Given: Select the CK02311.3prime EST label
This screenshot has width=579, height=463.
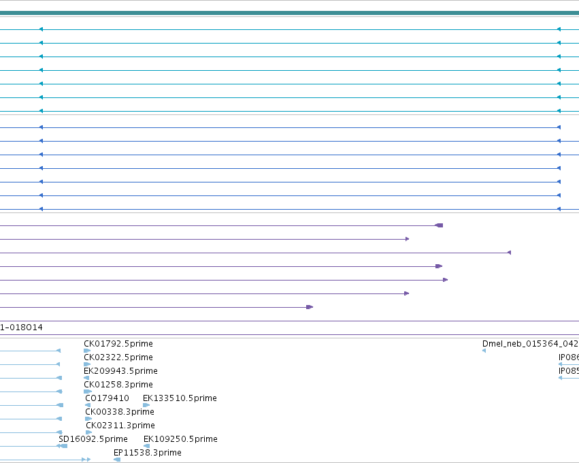Looking at the screenshot, I should 120,426.
